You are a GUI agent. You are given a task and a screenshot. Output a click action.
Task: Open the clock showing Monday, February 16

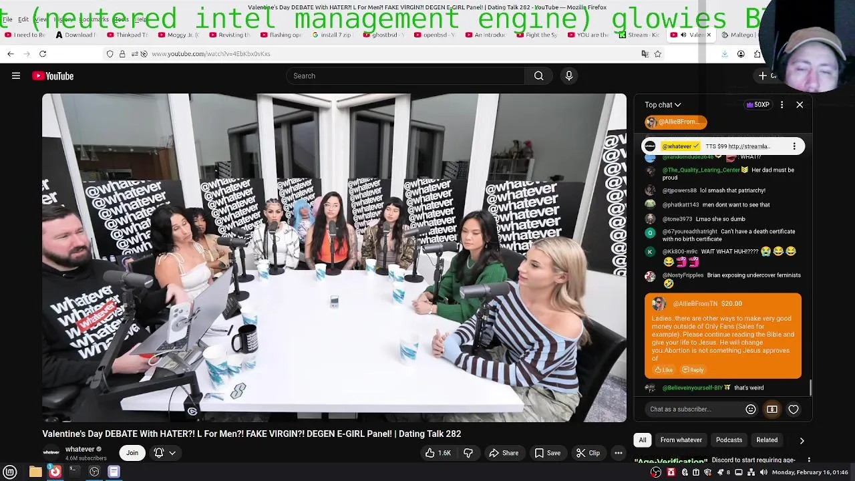pyautogui.click(x=810, y=472)
